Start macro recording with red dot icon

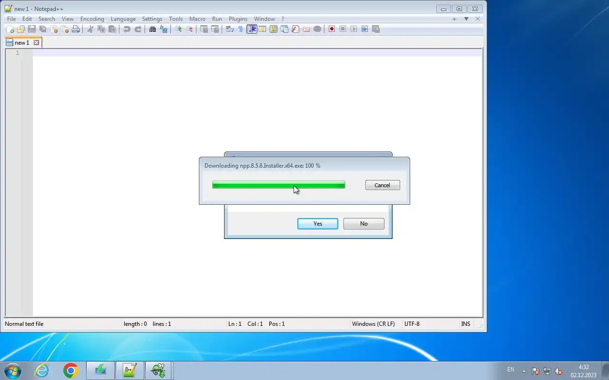(x=332, y=29)
